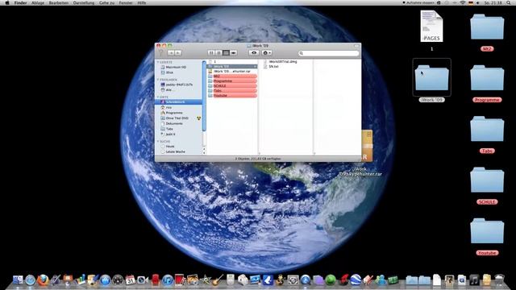
Task: Go back with the Finder back arrow
Action: click(171, 52)
